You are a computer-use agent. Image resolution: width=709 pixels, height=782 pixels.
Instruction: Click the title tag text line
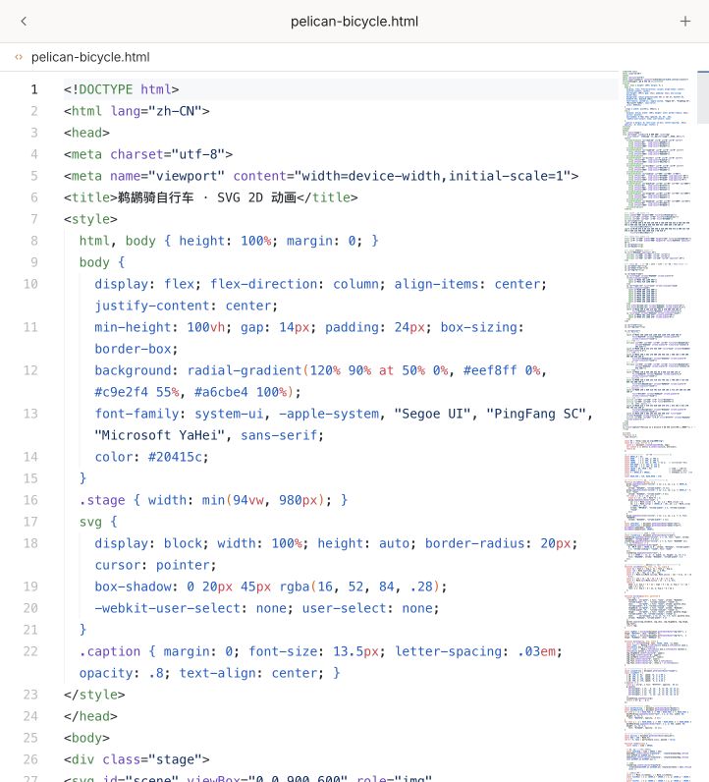point(210,198)
